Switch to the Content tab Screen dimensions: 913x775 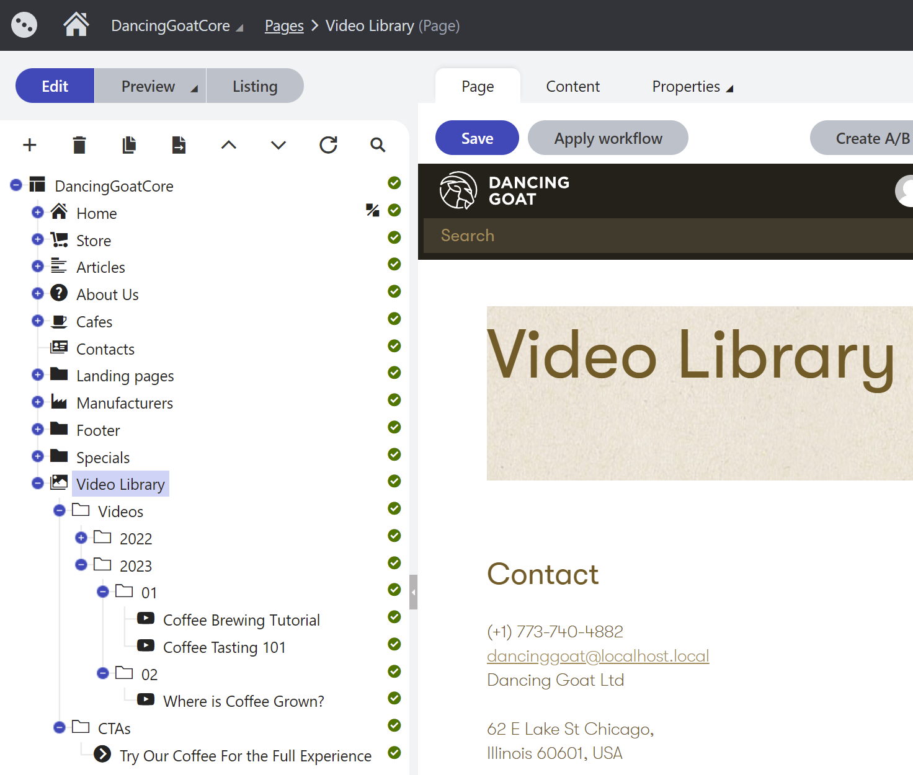[x=572, y=86]
